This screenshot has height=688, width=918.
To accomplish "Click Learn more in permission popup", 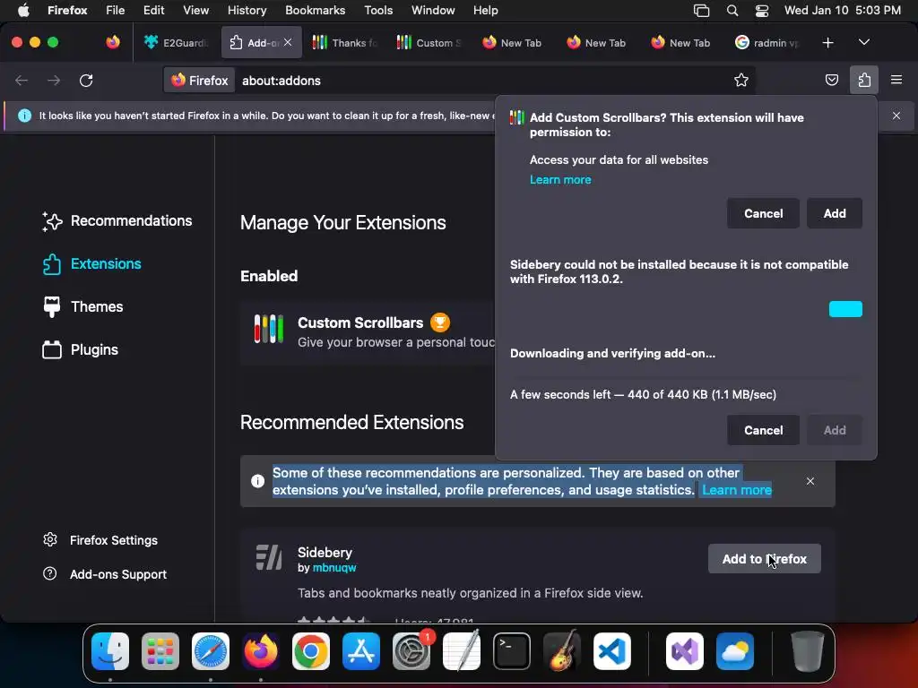I will coord(560,180).
